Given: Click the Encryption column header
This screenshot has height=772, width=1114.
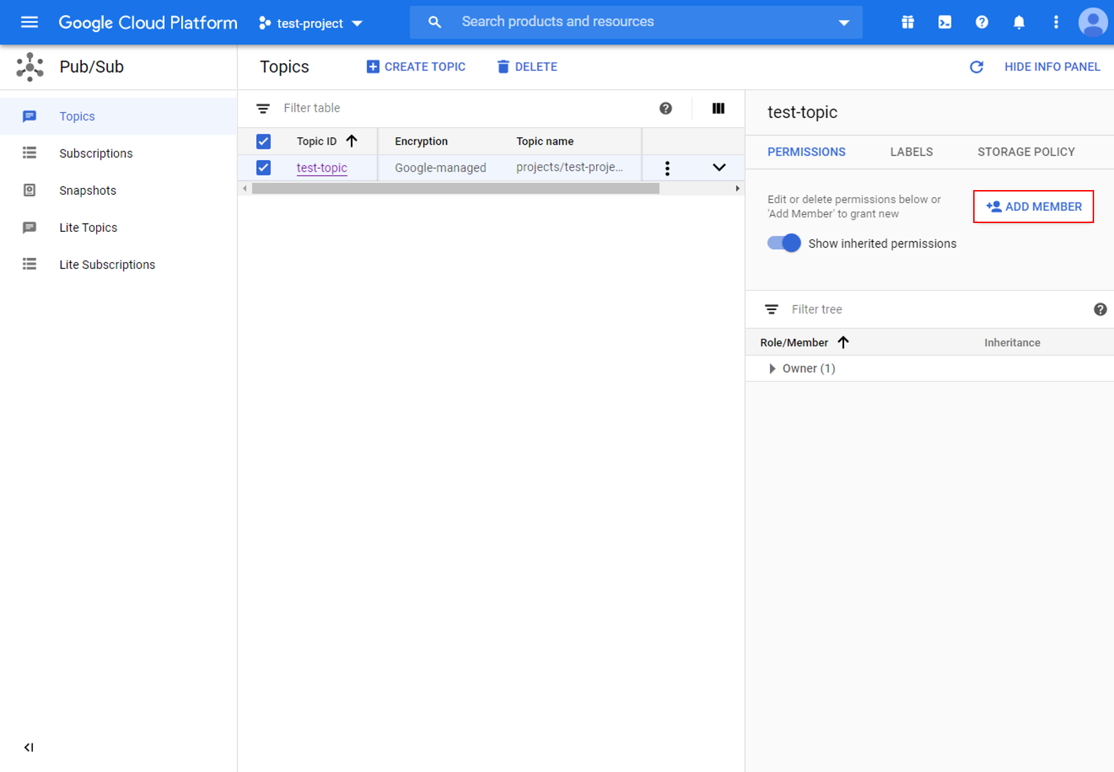Looking at the screenshot, I should click(x=421, y=141).
